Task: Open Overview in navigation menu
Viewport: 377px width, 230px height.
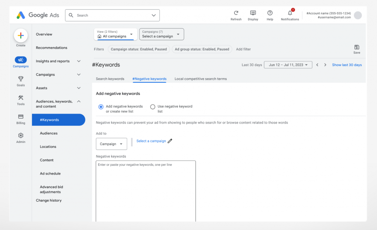Action: click(x=44, y=34)
